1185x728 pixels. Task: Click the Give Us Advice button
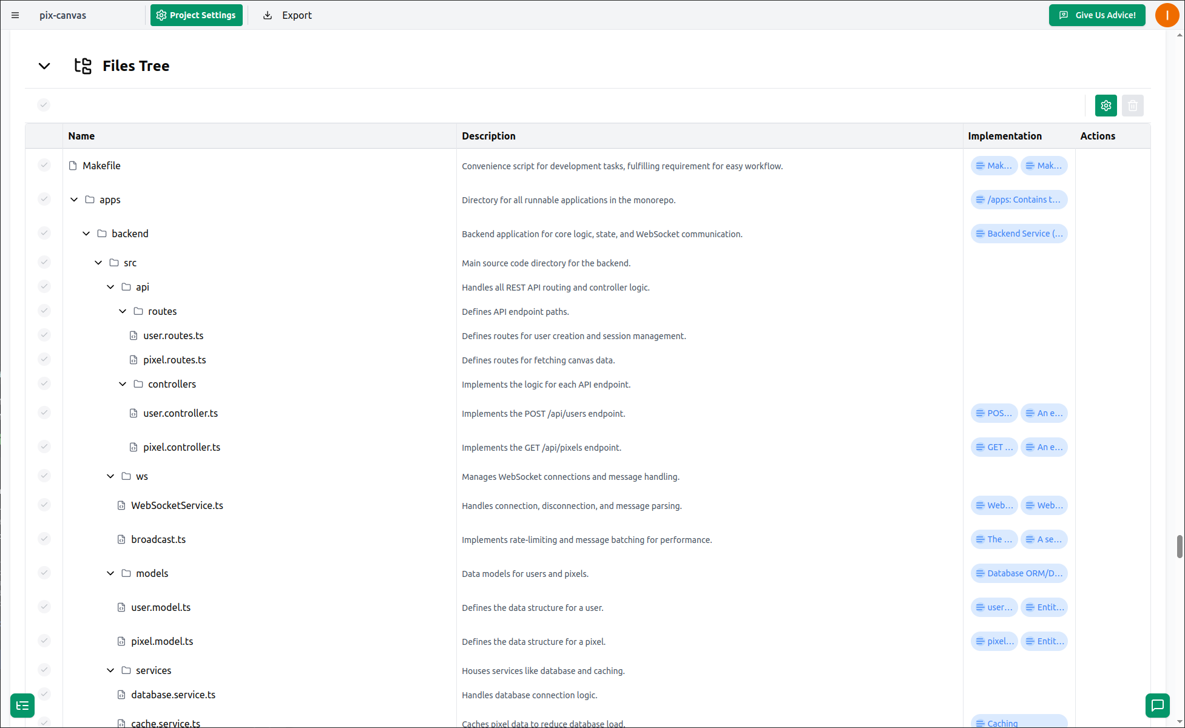[x=1097, y=15]
